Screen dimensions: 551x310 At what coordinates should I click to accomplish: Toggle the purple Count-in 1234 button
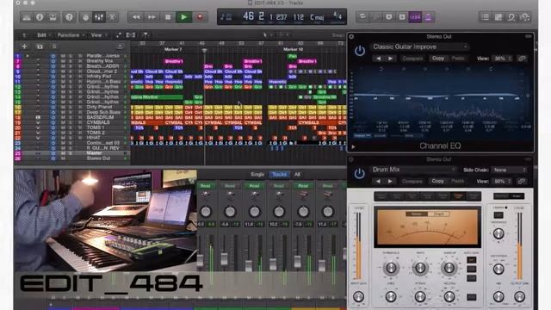[415, 17]
